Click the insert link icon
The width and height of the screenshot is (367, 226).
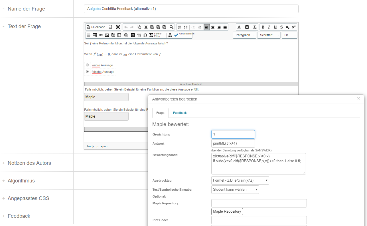tap(101, 35)
